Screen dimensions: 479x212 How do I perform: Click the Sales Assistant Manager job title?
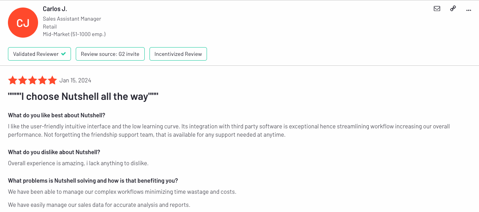[x=72, y=19]
